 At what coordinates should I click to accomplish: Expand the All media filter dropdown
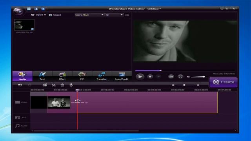click(x=114, y=15)
